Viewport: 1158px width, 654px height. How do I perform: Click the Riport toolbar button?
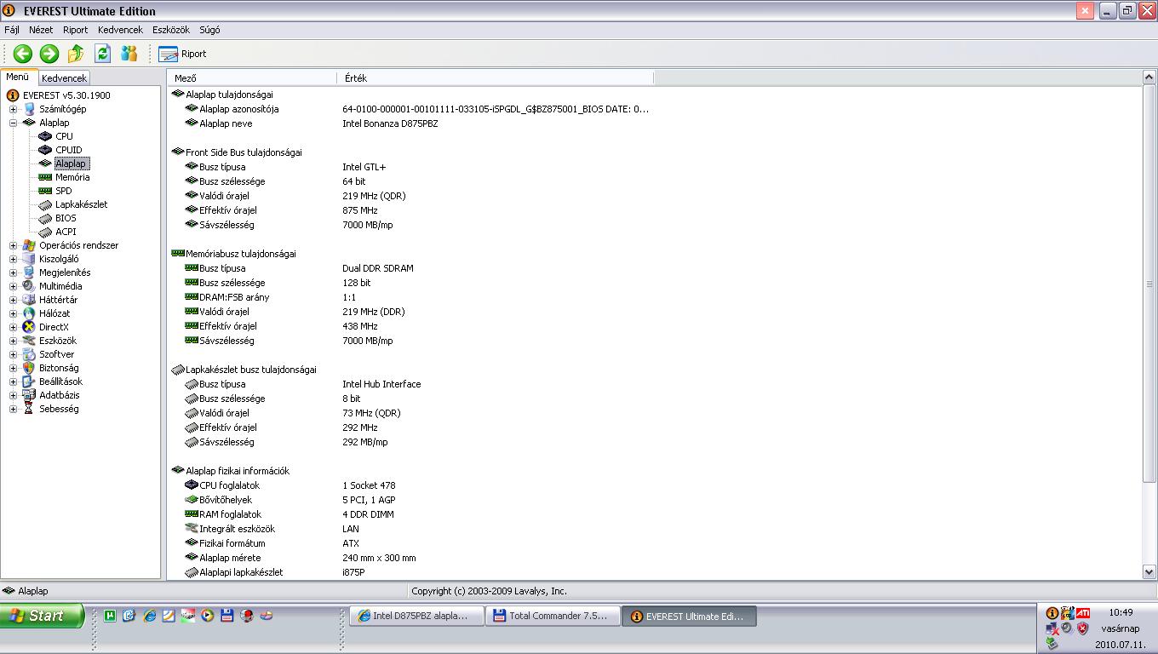click(182, 54)
